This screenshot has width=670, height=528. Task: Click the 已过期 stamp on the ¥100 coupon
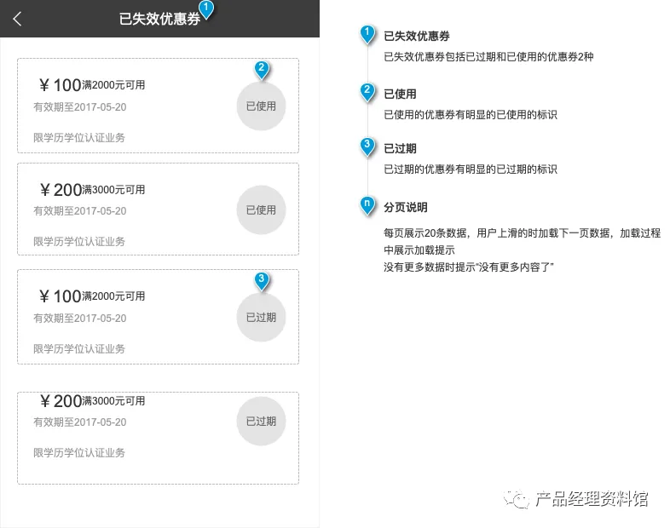coord(261,317)
